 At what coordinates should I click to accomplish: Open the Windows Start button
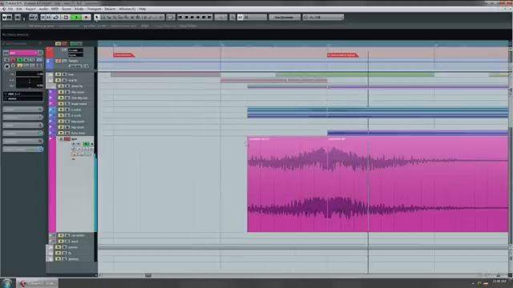7,282
